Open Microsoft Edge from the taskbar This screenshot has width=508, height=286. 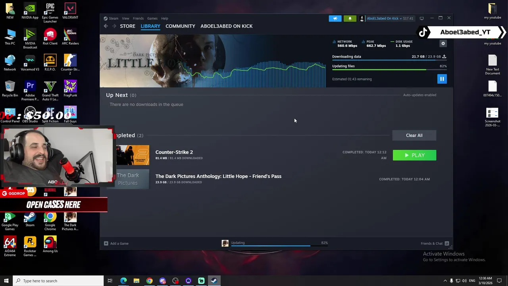[x=123, y=281]
